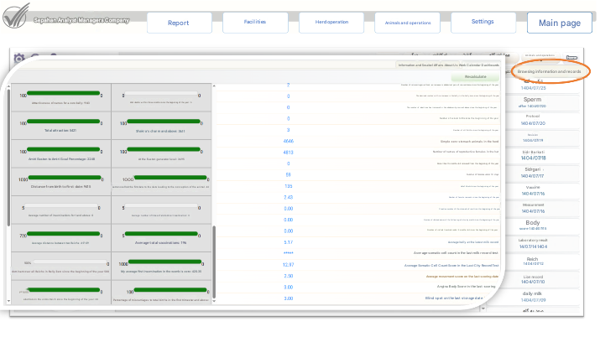
Task: Click the value 2.43
Action: pyautogui.click(x=289, y=197)
